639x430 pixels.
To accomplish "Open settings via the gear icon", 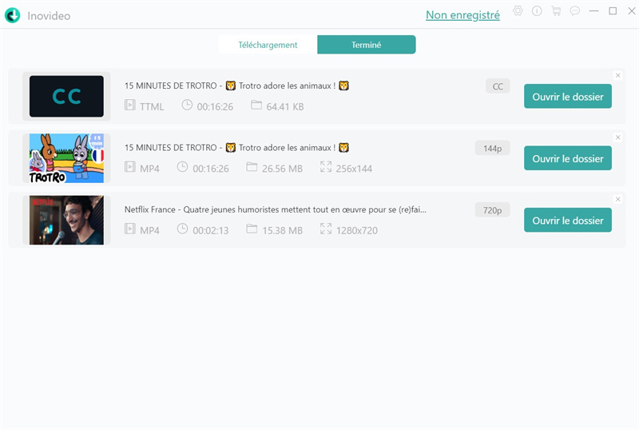I will point(518,11).
